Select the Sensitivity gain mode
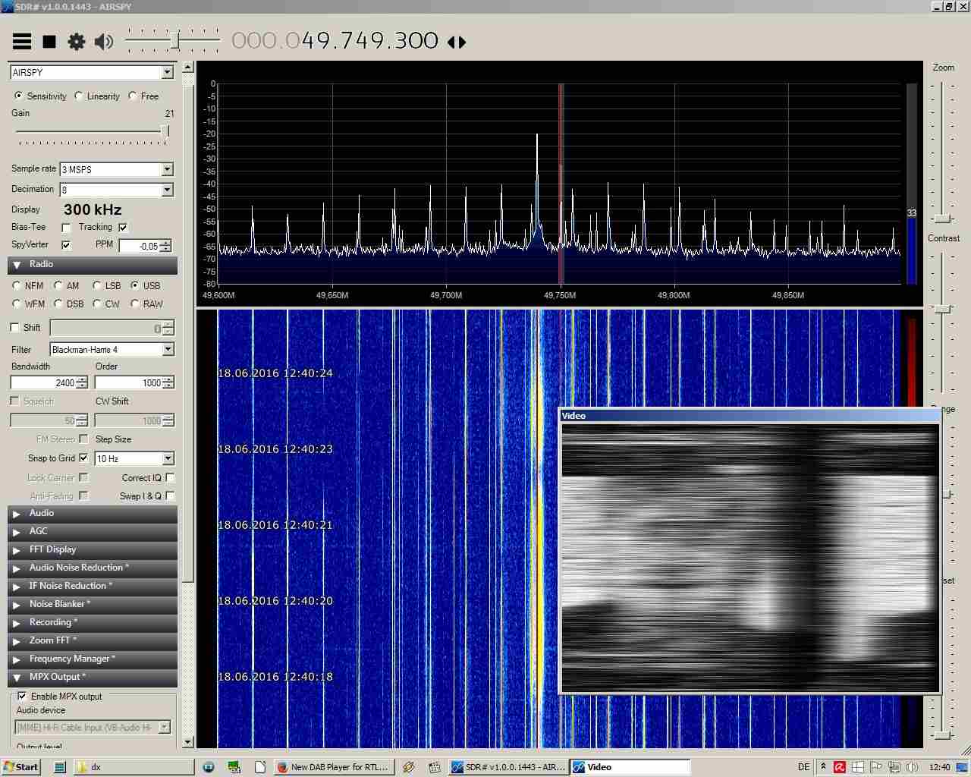This screenshot has width=971, height=777. coord(18,96)
